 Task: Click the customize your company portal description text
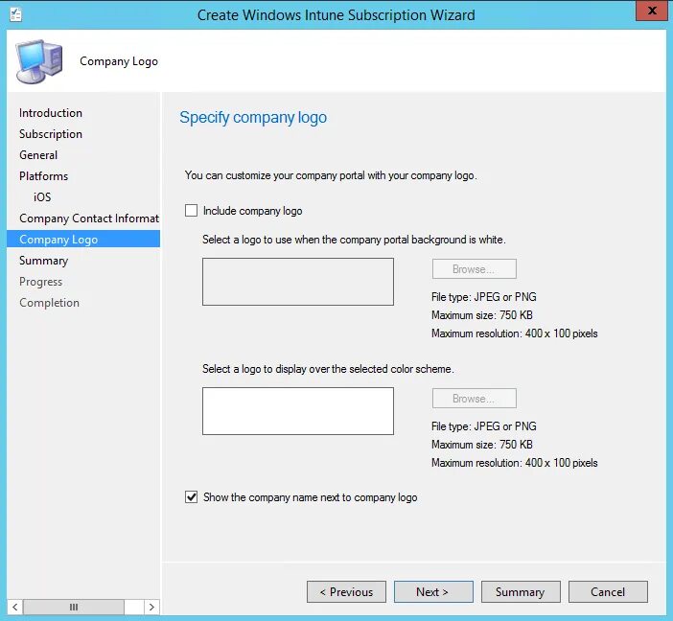331,175
